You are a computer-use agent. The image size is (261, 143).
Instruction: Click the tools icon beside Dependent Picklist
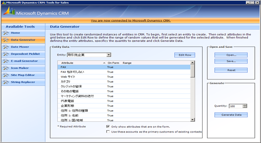tap(6, 54)
